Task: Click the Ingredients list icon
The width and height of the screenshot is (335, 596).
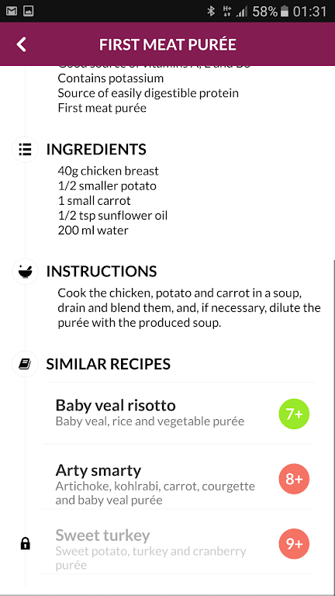Action: tap(25, 149)
